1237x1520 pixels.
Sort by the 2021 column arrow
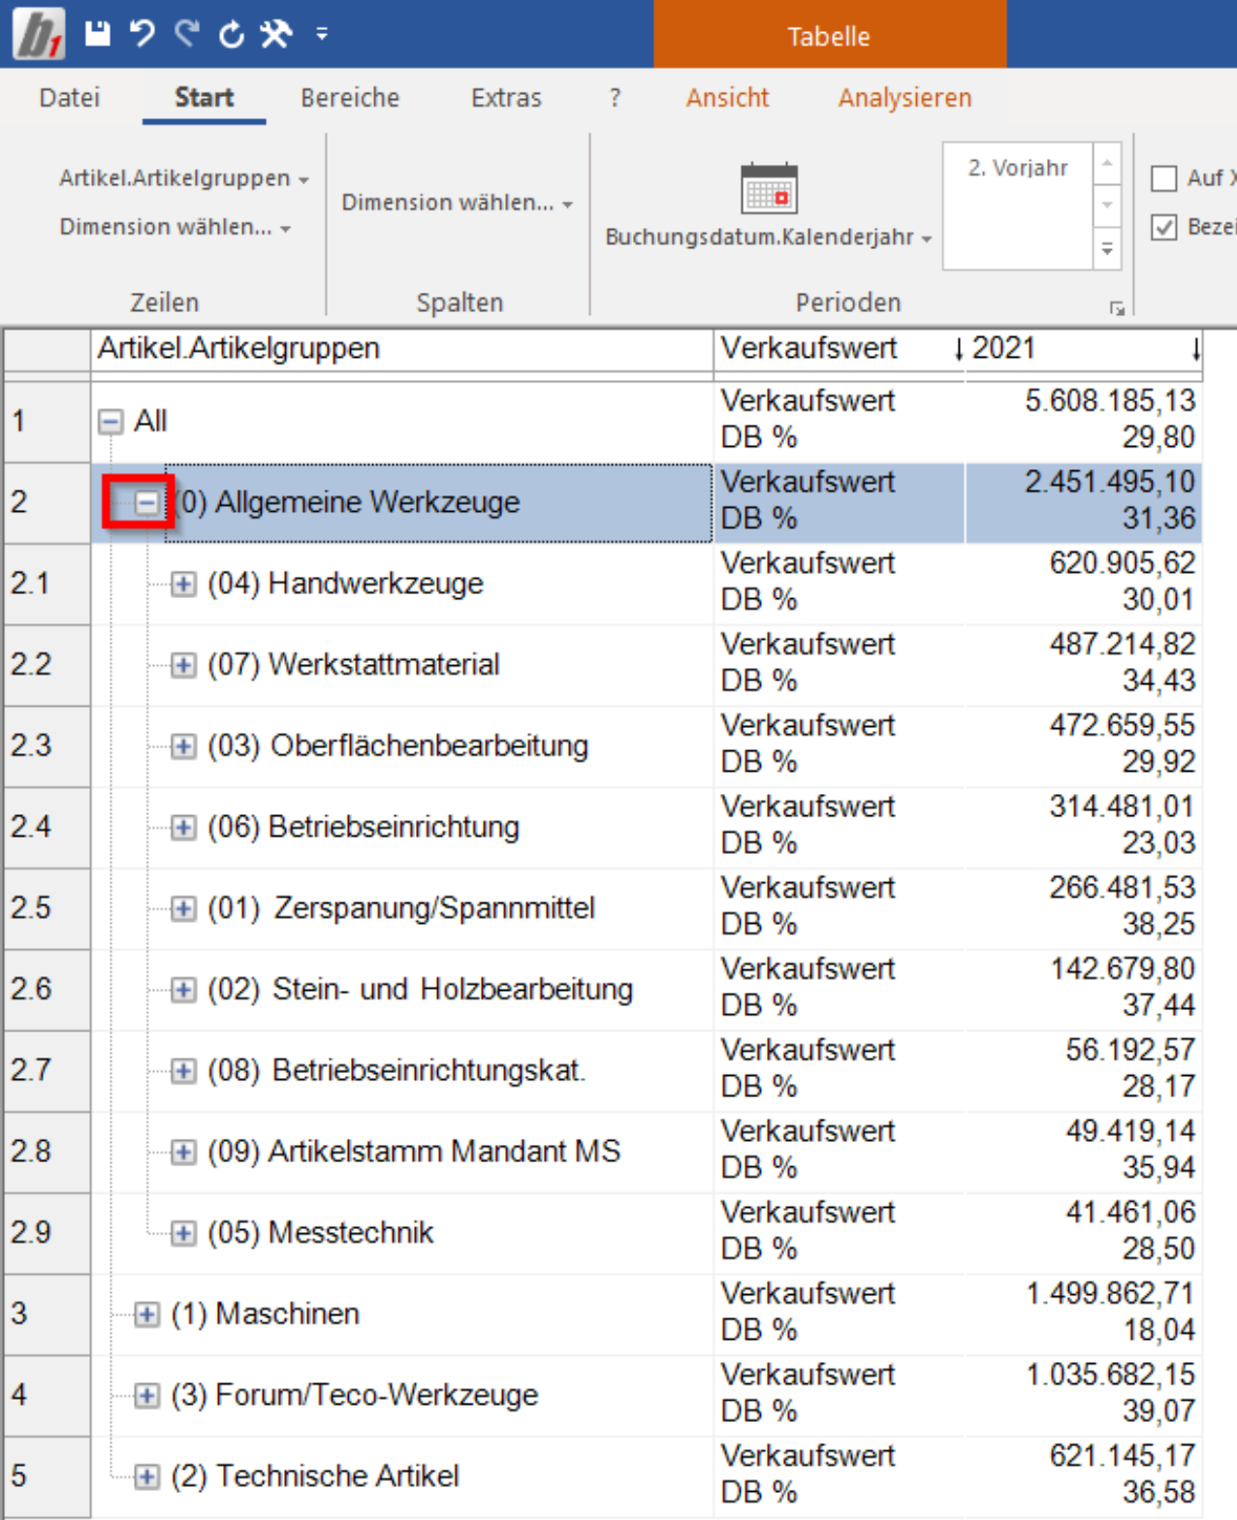click(1196, 349)
